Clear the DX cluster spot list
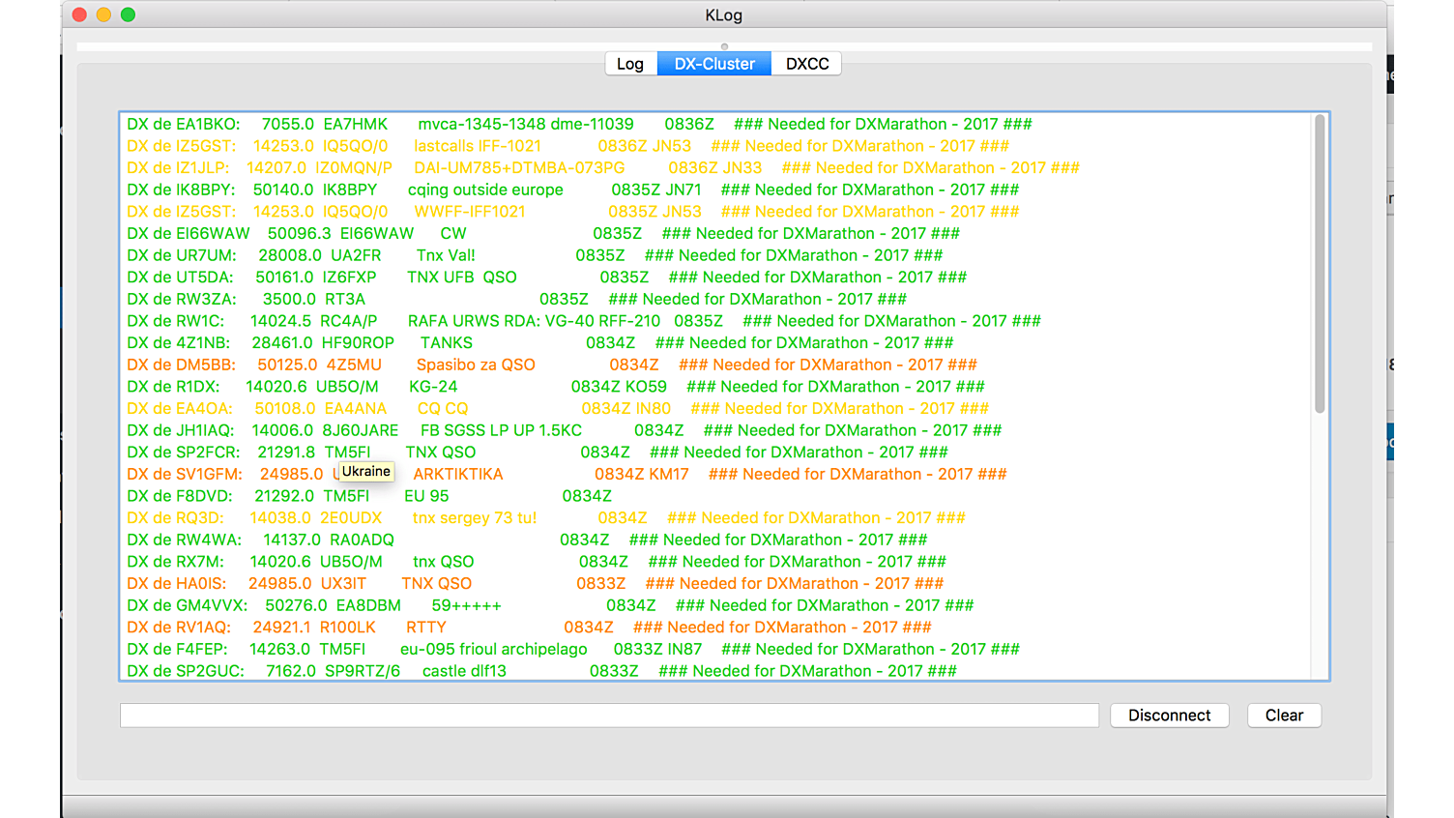 pyautogui.click(x=1284, y=716)
